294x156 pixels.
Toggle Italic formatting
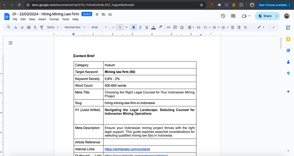coord(140,27)
